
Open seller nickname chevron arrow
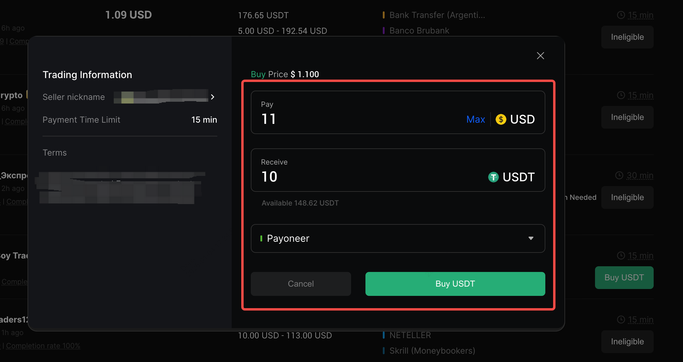213,97
